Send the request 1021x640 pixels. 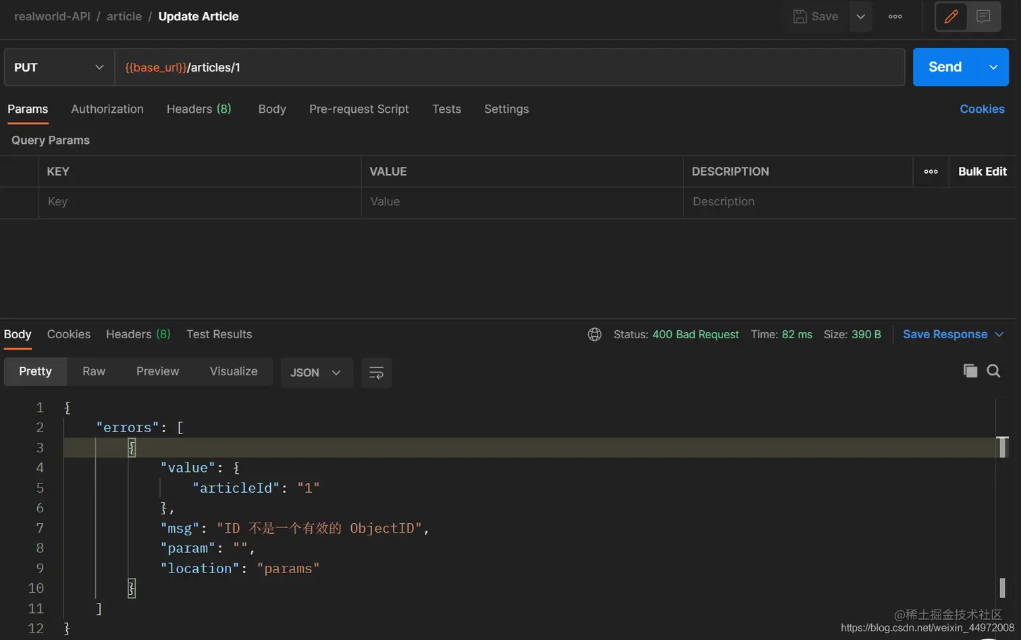(x=945, y=67)
